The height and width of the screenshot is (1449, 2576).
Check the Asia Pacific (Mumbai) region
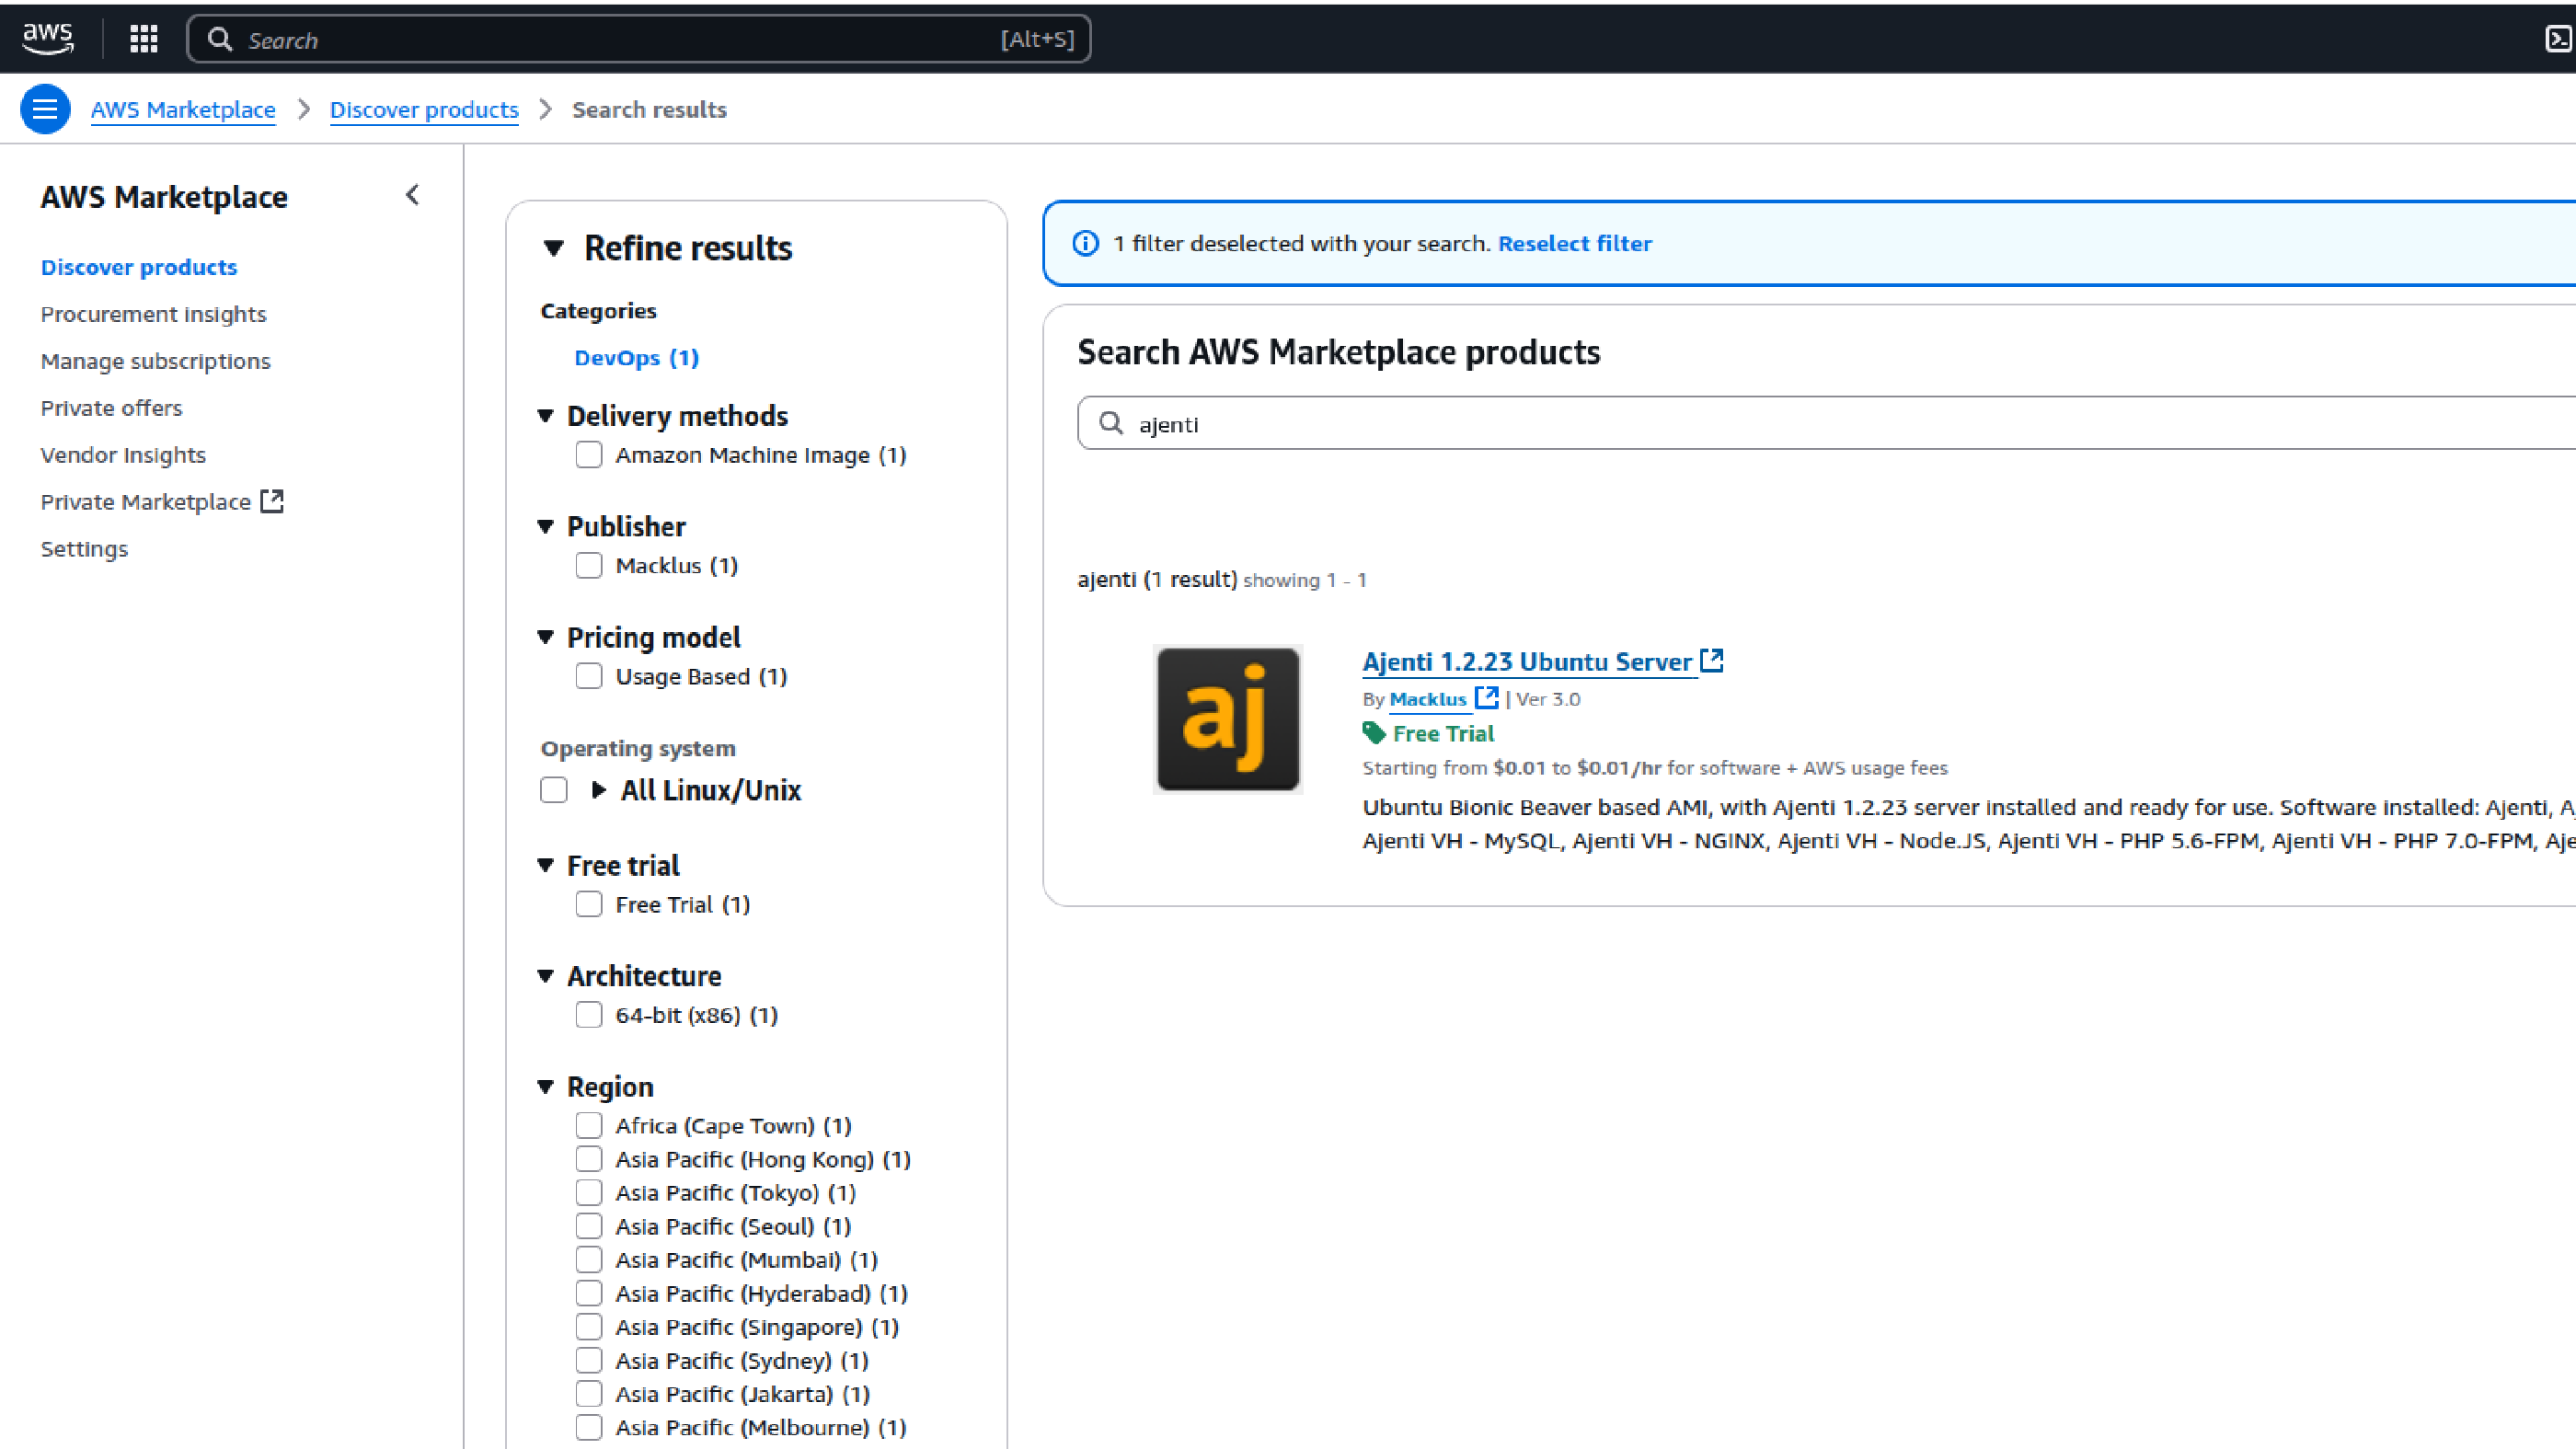pos(589,1259)
